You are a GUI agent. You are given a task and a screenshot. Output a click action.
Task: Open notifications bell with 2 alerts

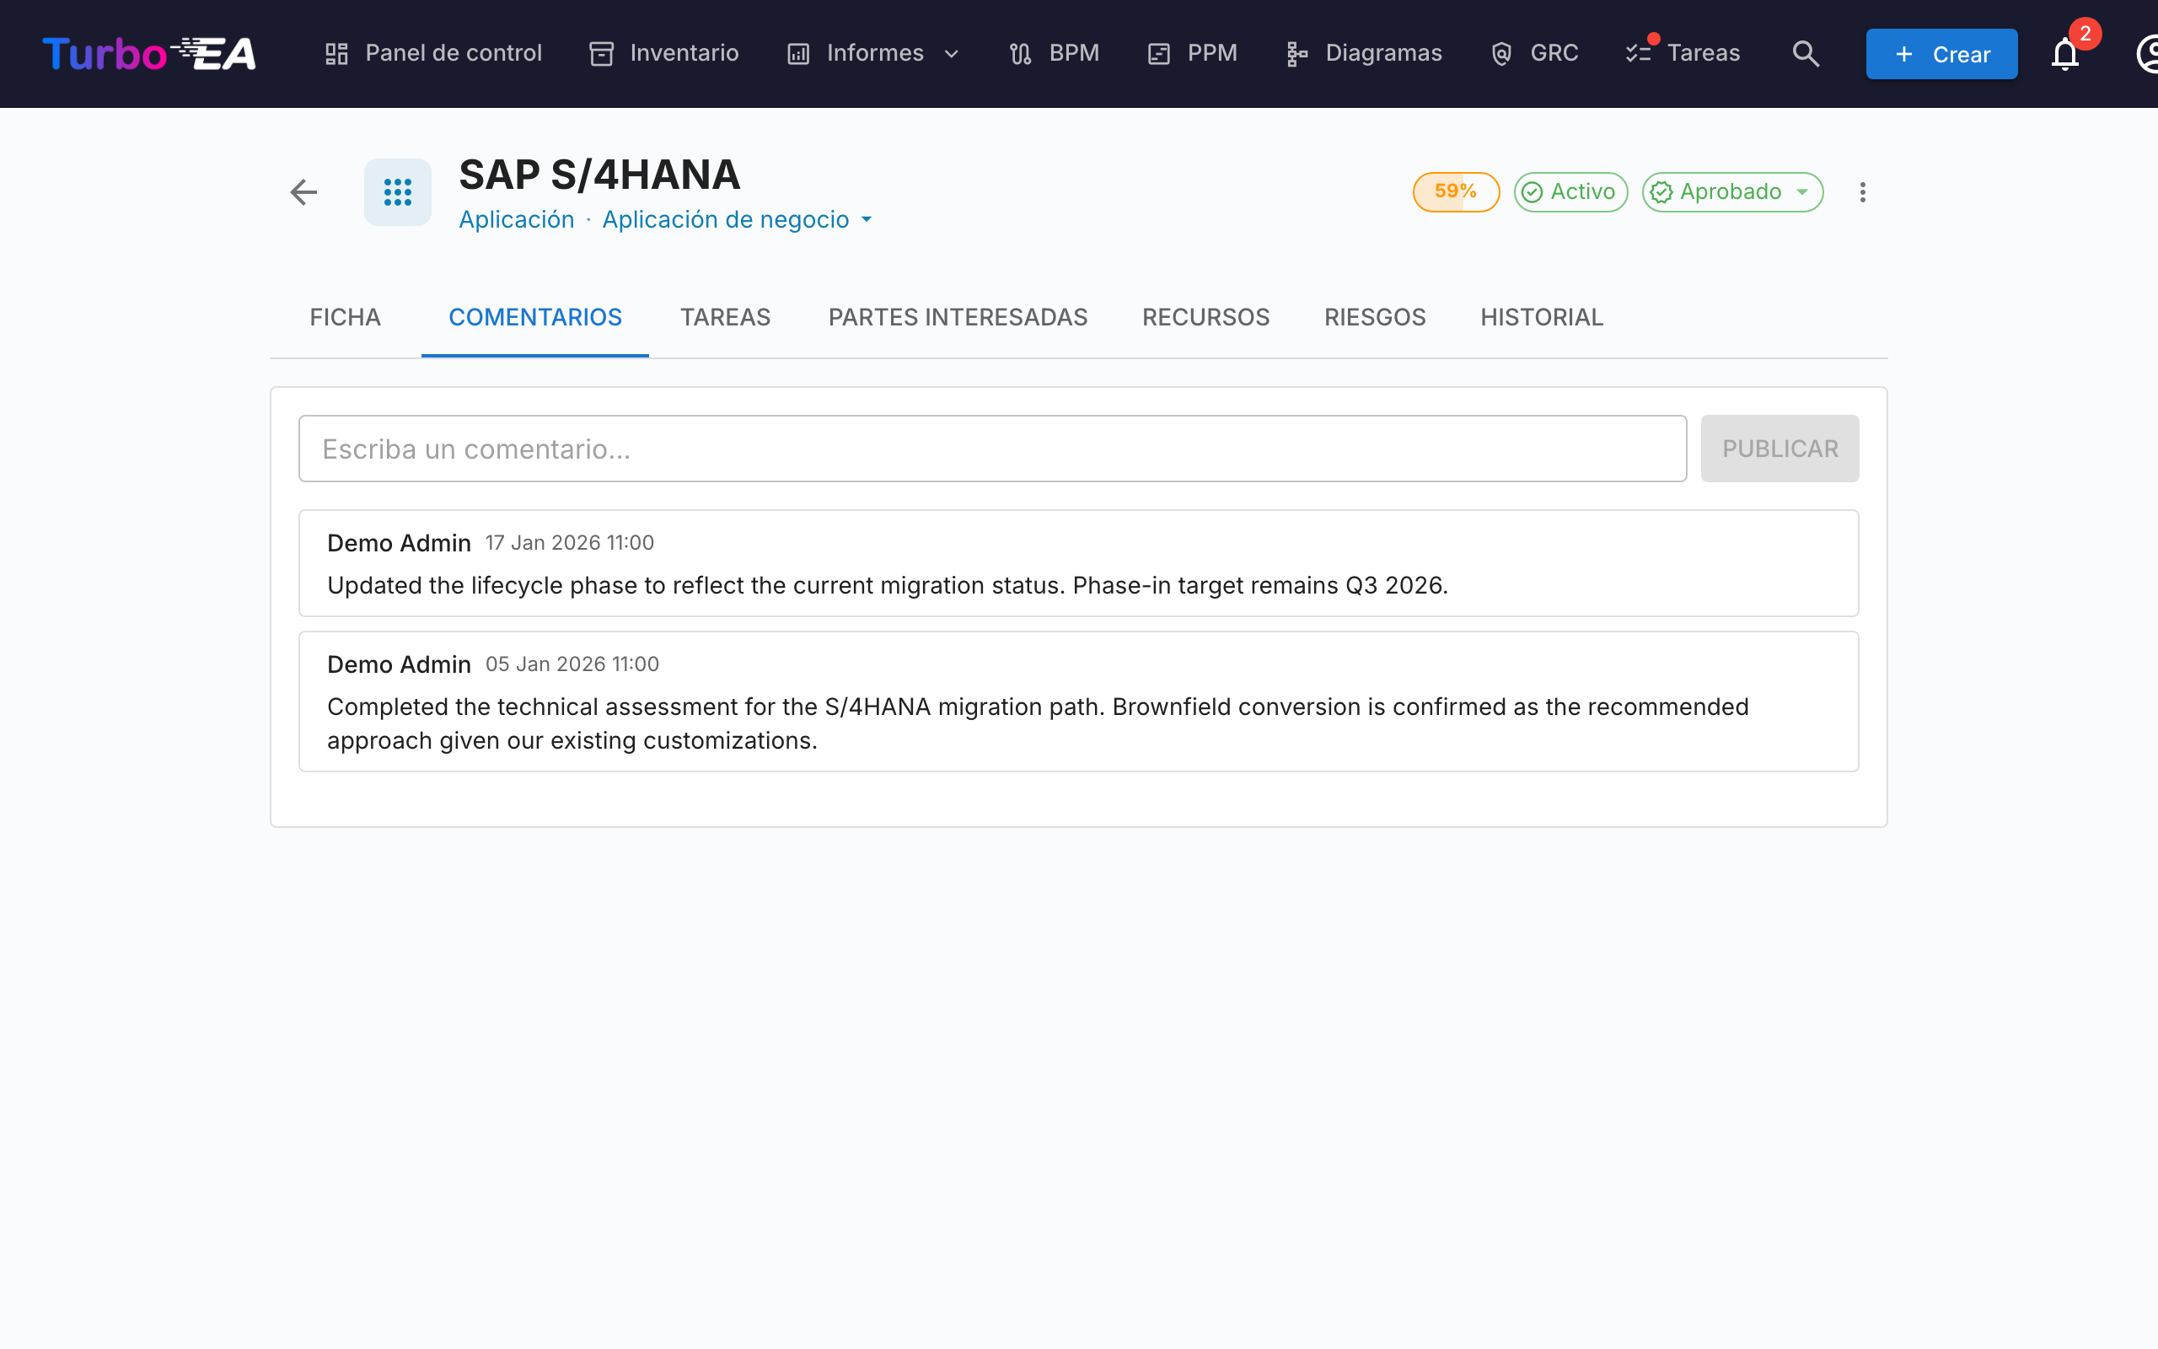click(2065, 53)
